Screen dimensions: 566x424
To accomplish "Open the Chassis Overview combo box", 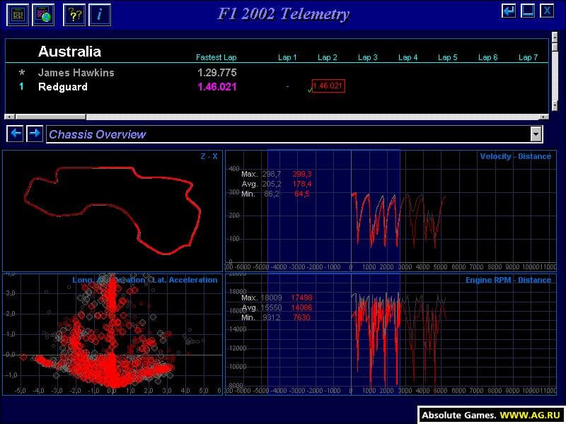I will (x=294, y=134).
